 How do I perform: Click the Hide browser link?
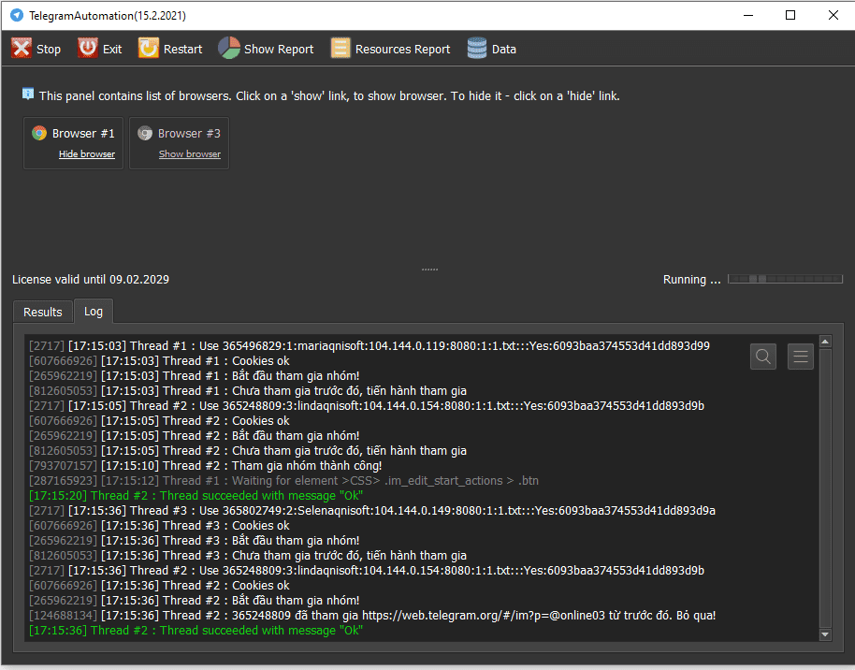pos(87,154)
